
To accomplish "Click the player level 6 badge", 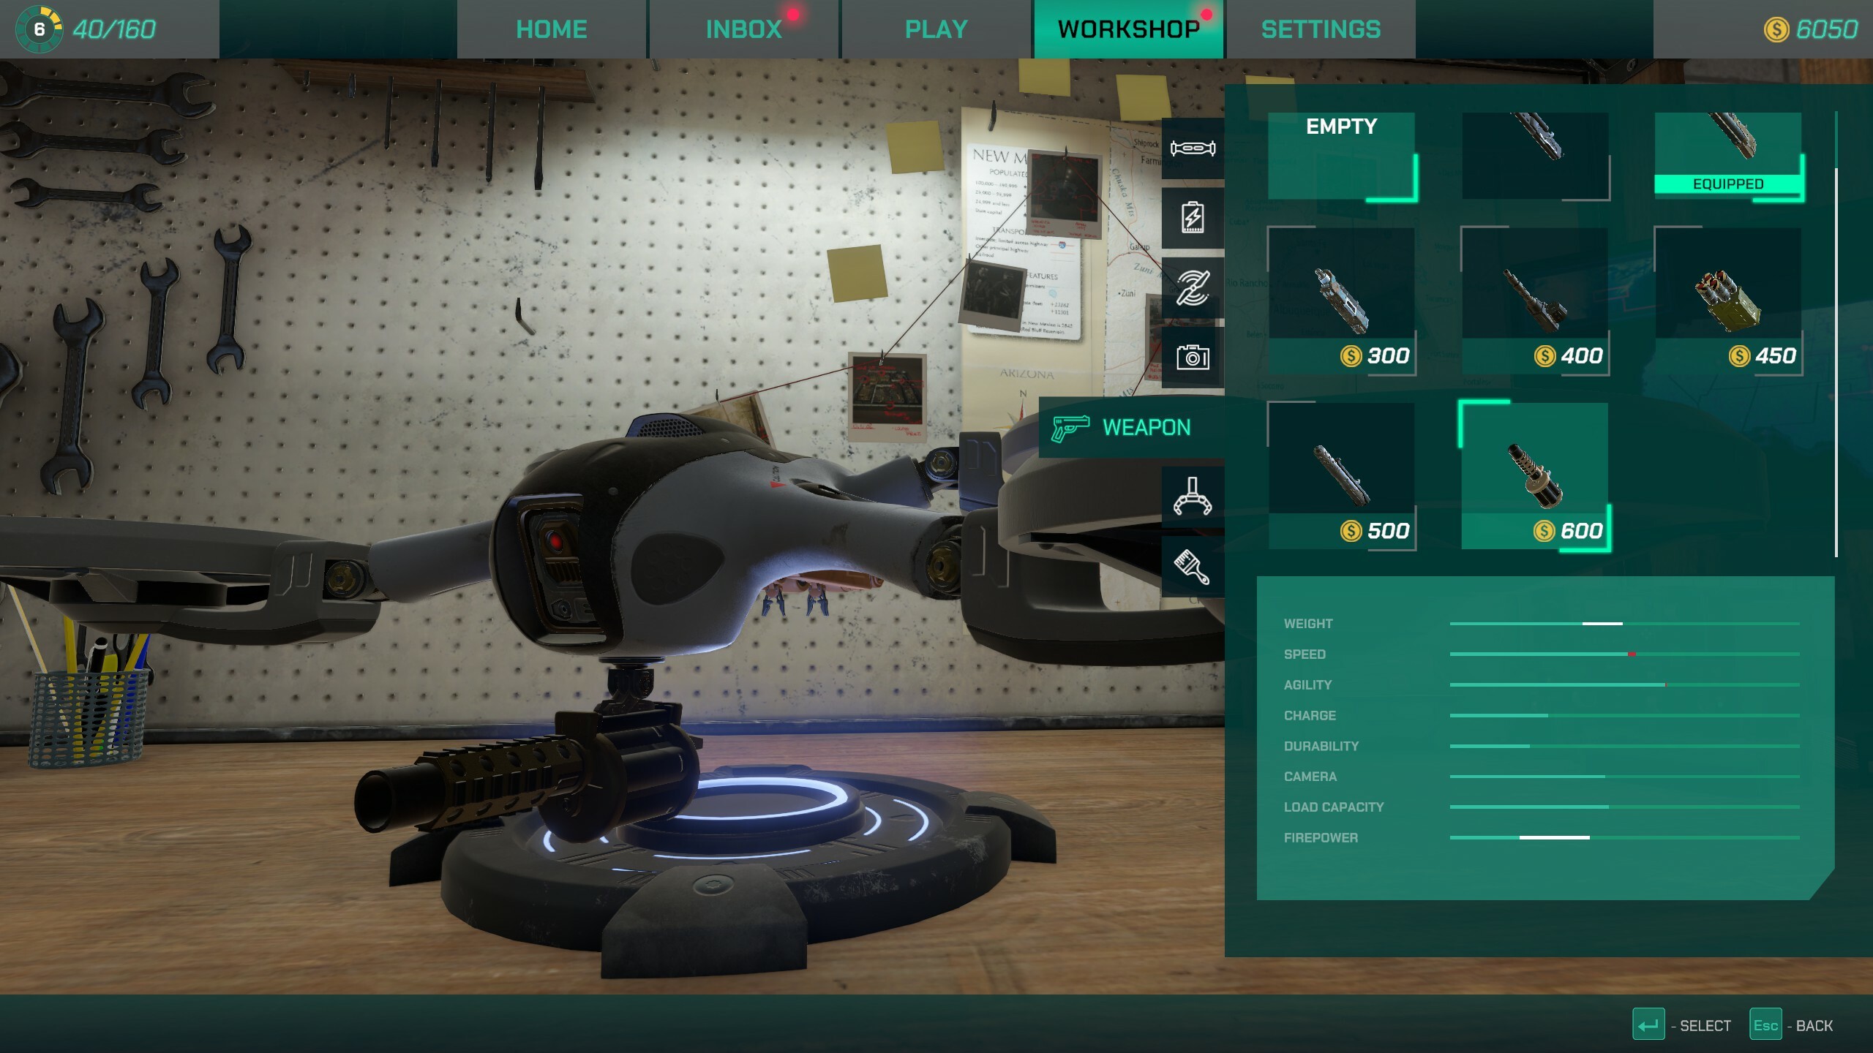I will 39,29.
